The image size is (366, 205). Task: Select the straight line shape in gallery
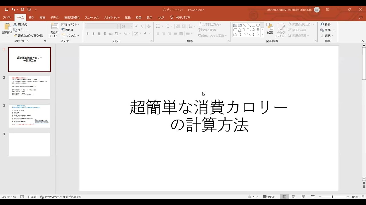[244, 25]
